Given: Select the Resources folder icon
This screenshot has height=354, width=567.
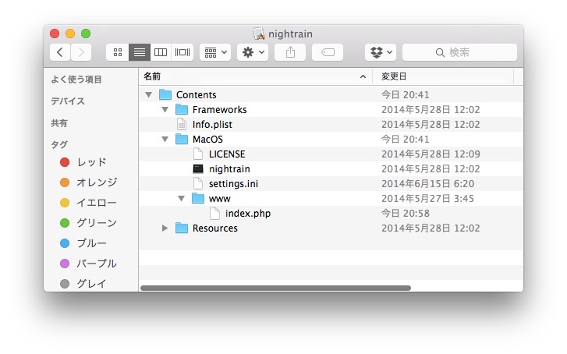Looking at the screenshot, I should coord(182,228).
